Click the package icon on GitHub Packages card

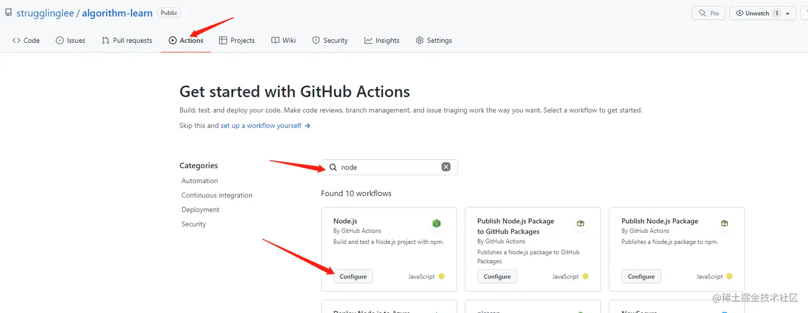click(580, 223)
